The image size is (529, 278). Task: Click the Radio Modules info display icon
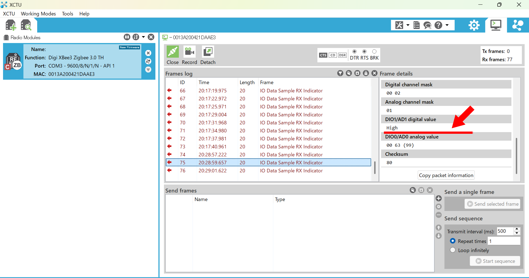tap(127, 37)
